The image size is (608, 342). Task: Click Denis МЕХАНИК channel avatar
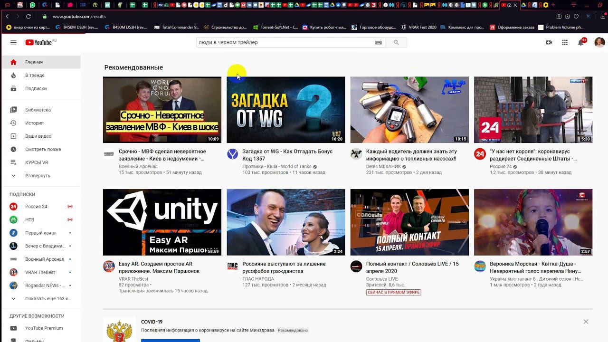tap(356, 154)
